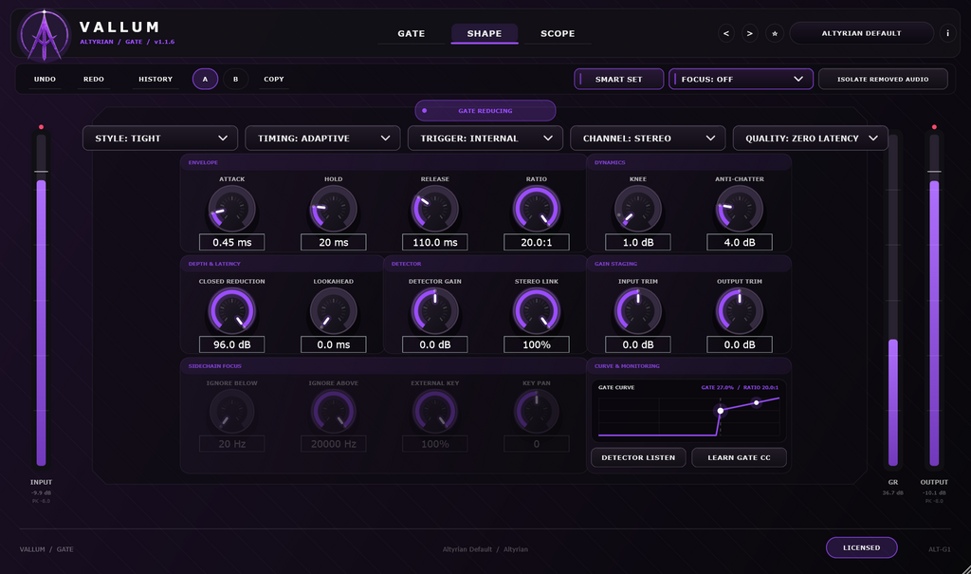Image resolution: width=971 pixels, height=574 pixels.
Task: Open the Focus: Off dropdown
Action: 741,80
